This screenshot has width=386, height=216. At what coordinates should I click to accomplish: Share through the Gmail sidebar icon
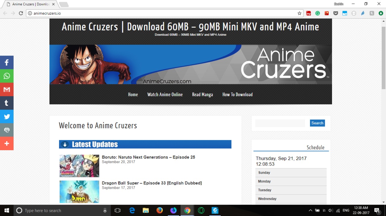point(7,90)
